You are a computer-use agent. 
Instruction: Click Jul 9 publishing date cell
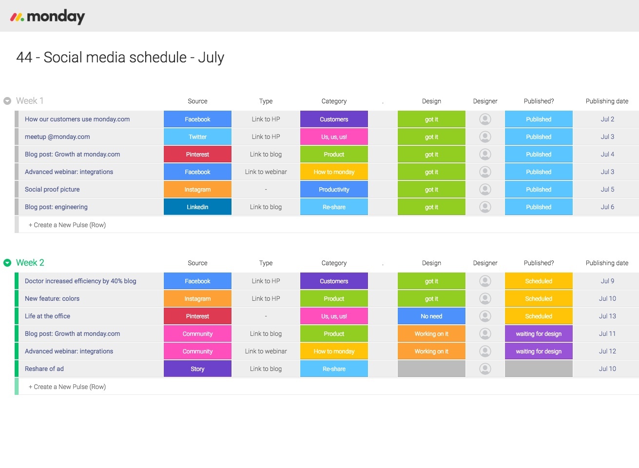coord(607,281)
